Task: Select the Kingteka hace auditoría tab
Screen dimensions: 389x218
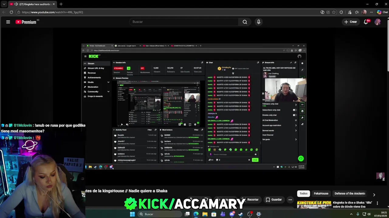Action: (32, 4)
